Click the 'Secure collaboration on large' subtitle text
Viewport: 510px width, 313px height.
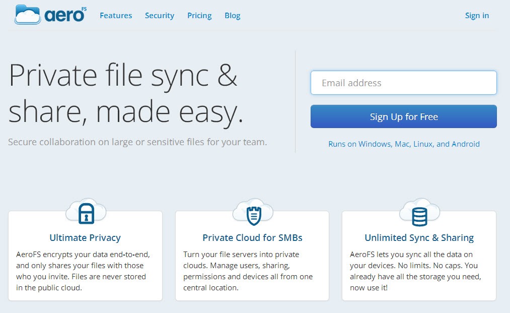137,142
